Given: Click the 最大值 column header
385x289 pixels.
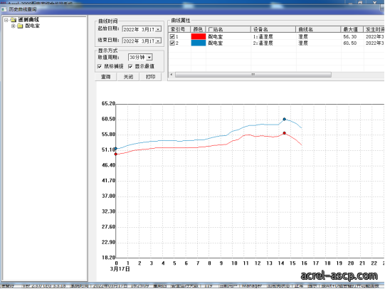Looking at the screenshot, I should 352,29.
